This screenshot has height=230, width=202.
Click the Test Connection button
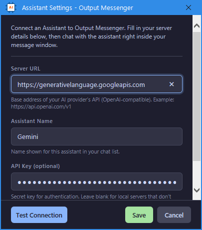(x=39, y=215)
